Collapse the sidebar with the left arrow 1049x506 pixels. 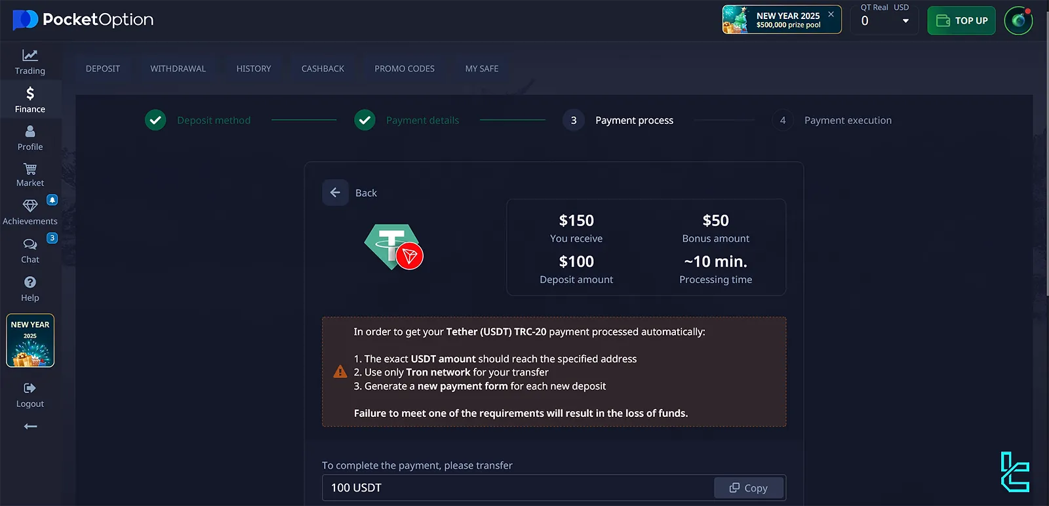coord(30,427)
